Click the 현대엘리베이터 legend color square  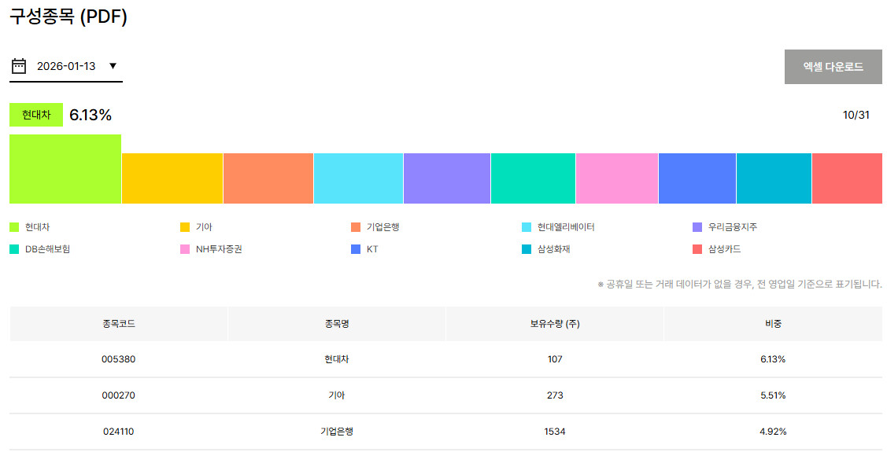pyautogui.click(x=527, y=227)
